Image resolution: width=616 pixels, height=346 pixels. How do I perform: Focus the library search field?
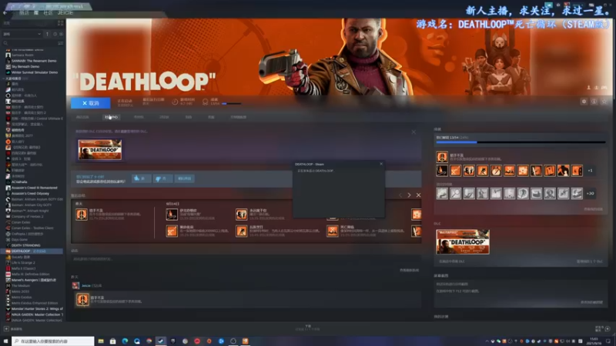29,43
